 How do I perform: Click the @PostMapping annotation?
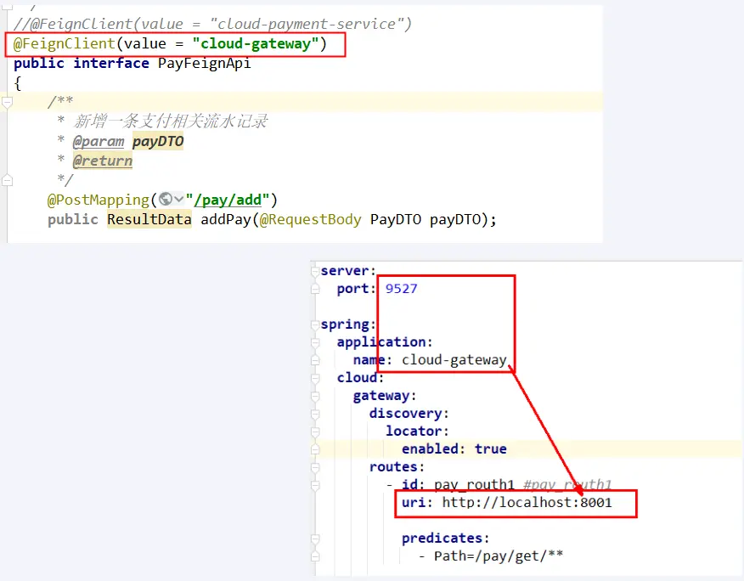98,200
